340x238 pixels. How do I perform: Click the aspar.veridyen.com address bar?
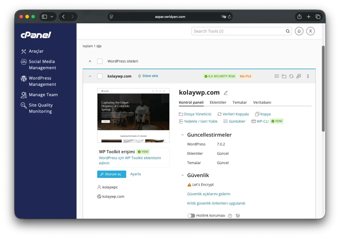(x=170, y=17)
